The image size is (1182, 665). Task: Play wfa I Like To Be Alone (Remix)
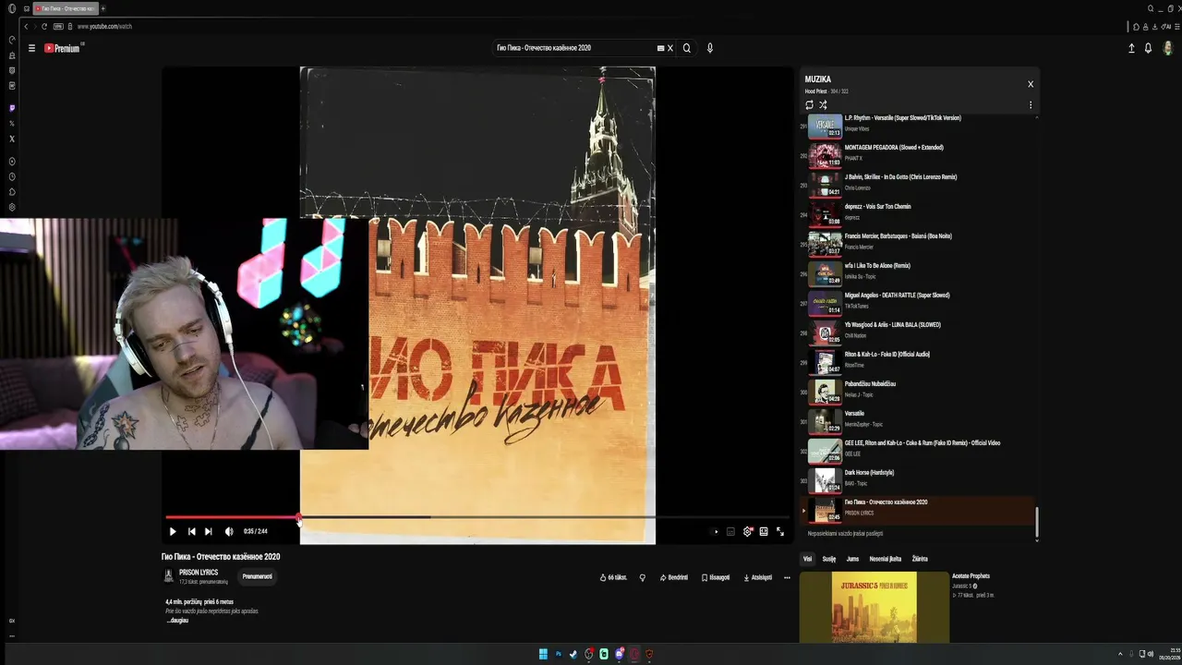(x=917, y=272)
